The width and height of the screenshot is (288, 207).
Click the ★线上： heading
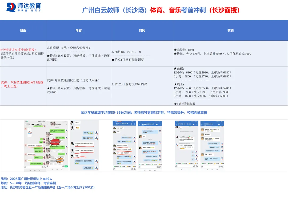(x=179, y=84)
